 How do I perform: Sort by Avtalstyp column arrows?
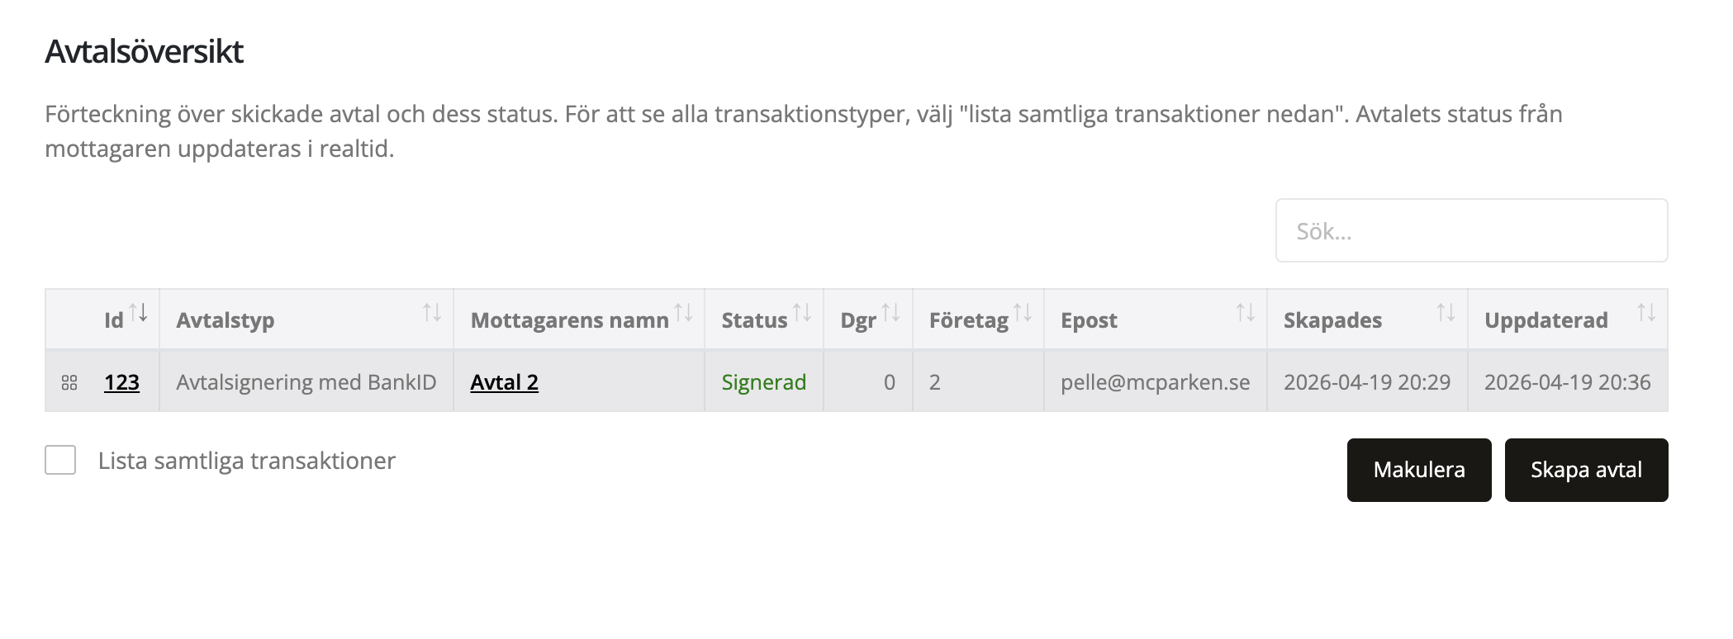point(432,313)
